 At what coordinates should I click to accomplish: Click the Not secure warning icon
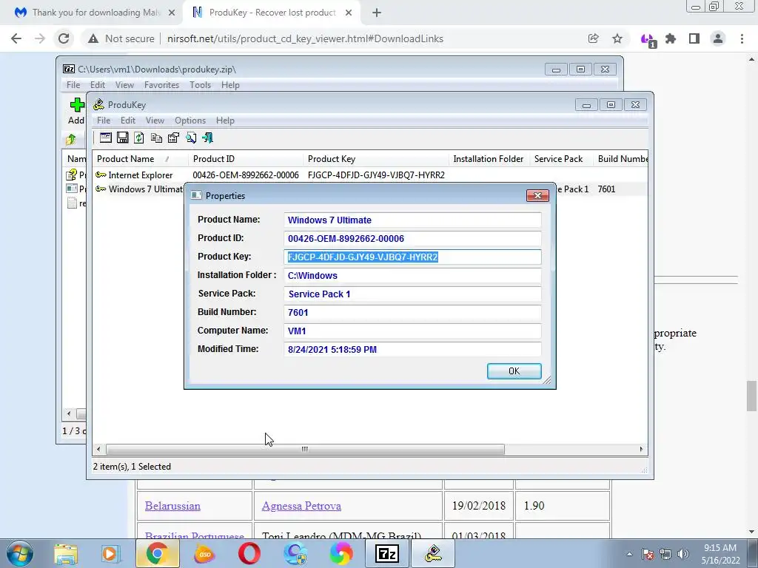coord(93,38)
